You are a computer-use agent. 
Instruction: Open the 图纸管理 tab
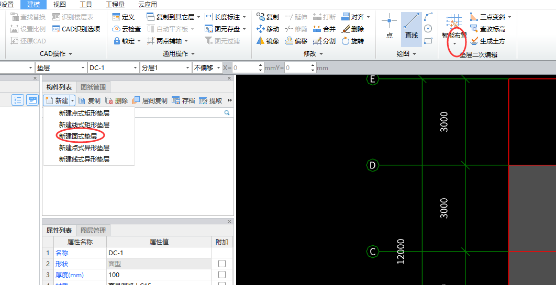pyautogui.click(x=93, y=87)
